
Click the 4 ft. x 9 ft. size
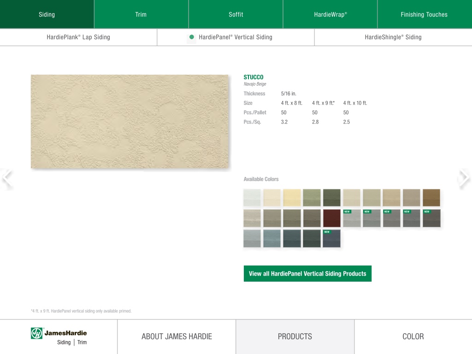tap(323, 103)
